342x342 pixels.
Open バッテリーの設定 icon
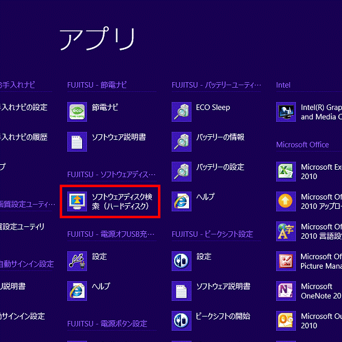coord(182,172)
